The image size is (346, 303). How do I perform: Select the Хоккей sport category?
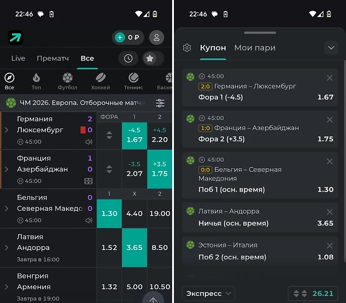point(100,81)
